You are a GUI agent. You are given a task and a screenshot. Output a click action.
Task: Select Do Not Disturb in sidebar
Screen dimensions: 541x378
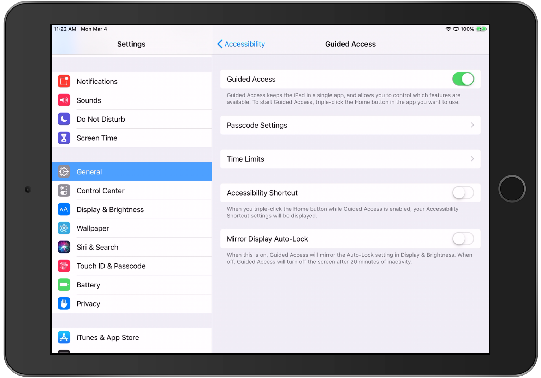point(131,119)
